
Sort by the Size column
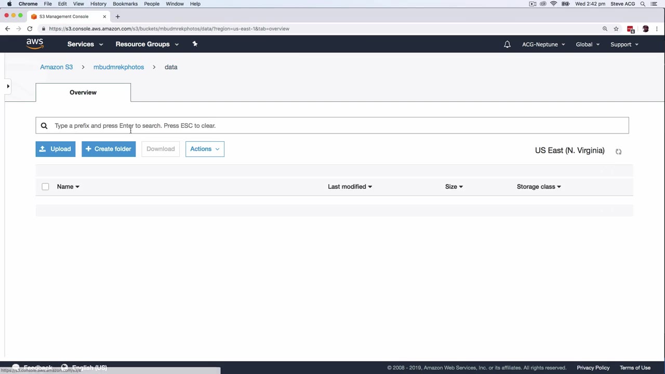(454, 186)
